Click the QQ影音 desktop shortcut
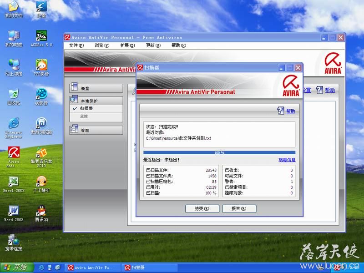The height and width of the screenshot is (273, 364). point(41,97)
